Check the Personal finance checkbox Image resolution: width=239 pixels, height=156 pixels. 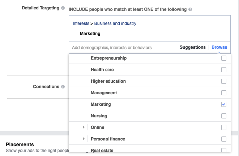click(223, 139)
